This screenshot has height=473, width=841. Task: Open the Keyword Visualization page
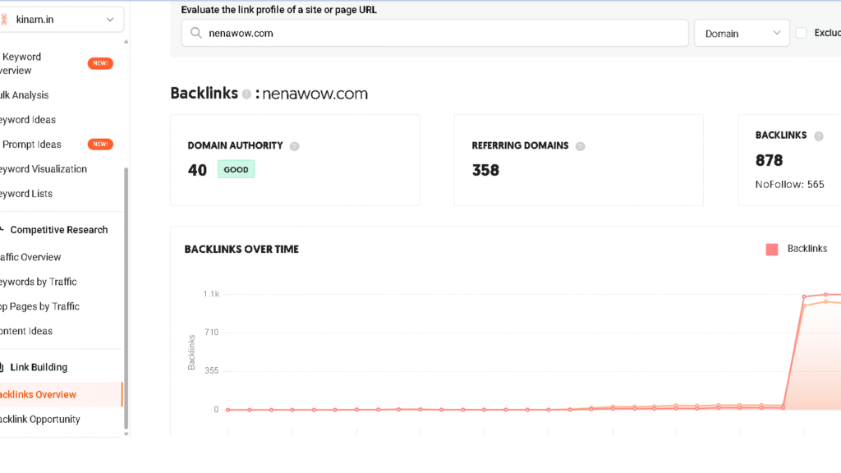click(43, 168)
